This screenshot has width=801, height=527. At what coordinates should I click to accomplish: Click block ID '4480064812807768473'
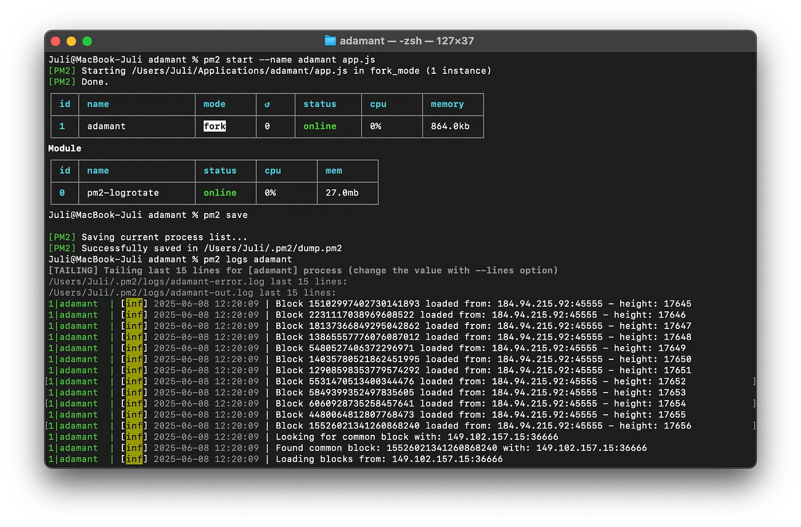click(x=362, y=415)
